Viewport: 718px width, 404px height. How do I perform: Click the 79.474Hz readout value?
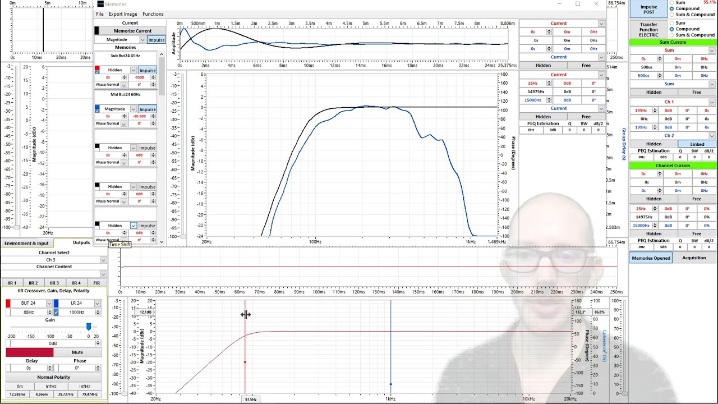[x=90, y=394]
